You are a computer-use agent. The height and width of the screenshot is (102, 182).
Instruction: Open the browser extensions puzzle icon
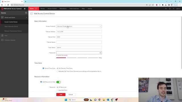163,5
